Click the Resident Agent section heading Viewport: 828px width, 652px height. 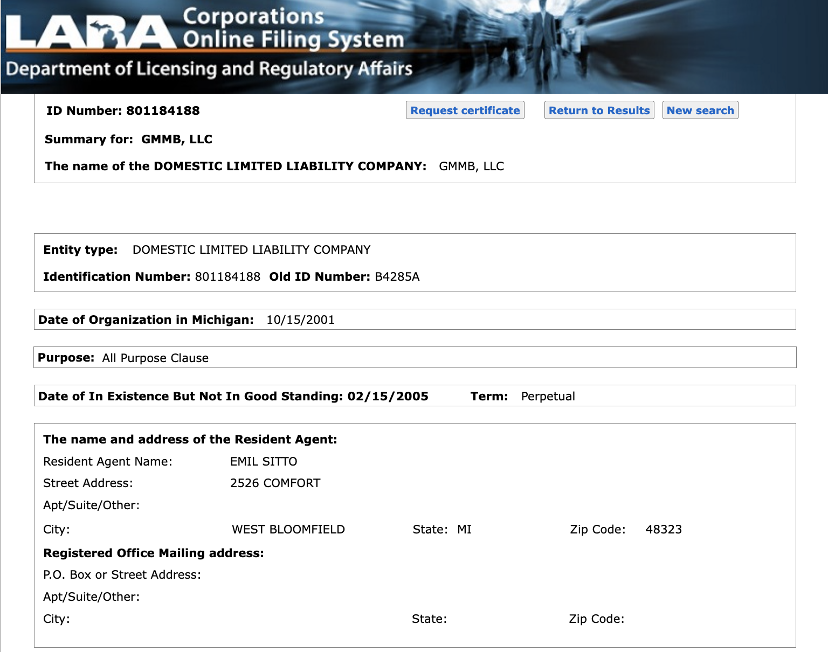[190, 440]
